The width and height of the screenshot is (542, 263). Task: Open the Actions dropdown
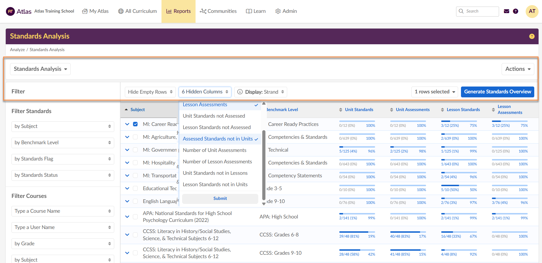(x=518, y=69)
